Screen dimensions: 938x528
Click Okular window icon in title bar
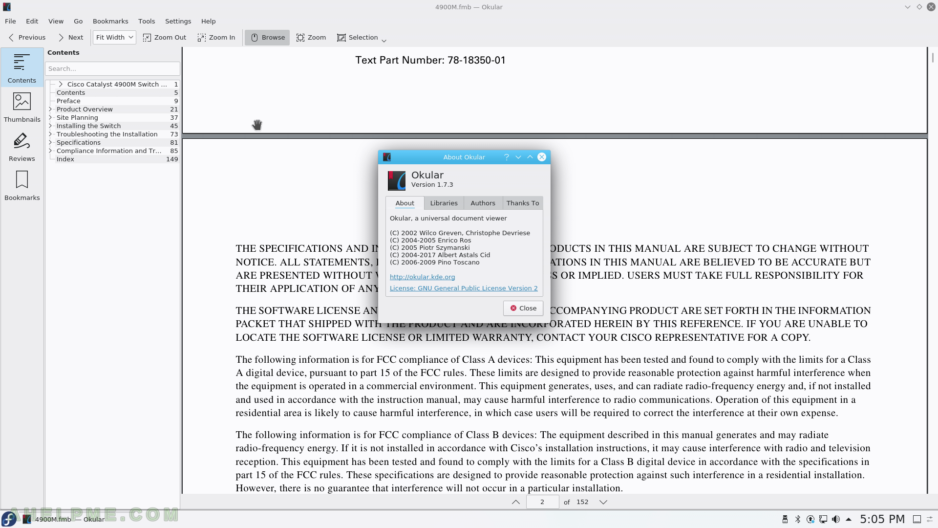pos(7,7)
